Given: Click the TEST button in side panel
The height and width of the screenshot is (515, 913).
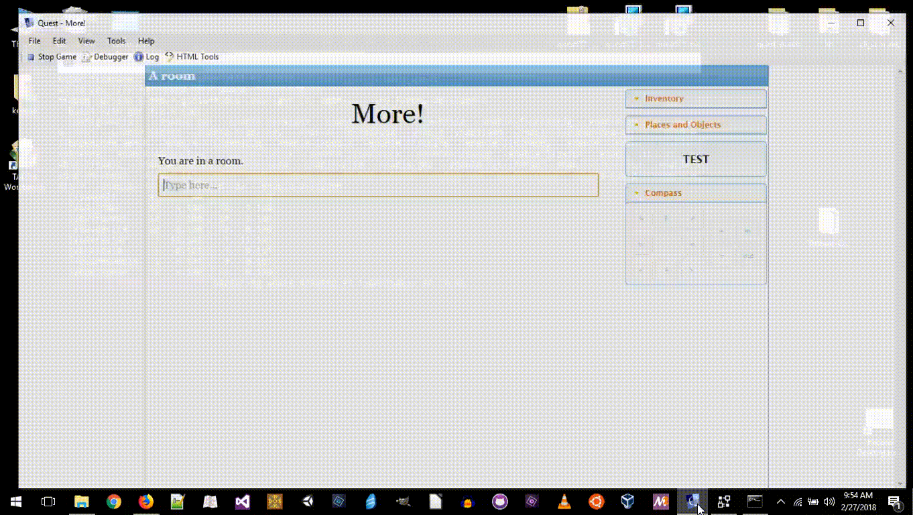Looking at the screenshot, I should [696, 160].
